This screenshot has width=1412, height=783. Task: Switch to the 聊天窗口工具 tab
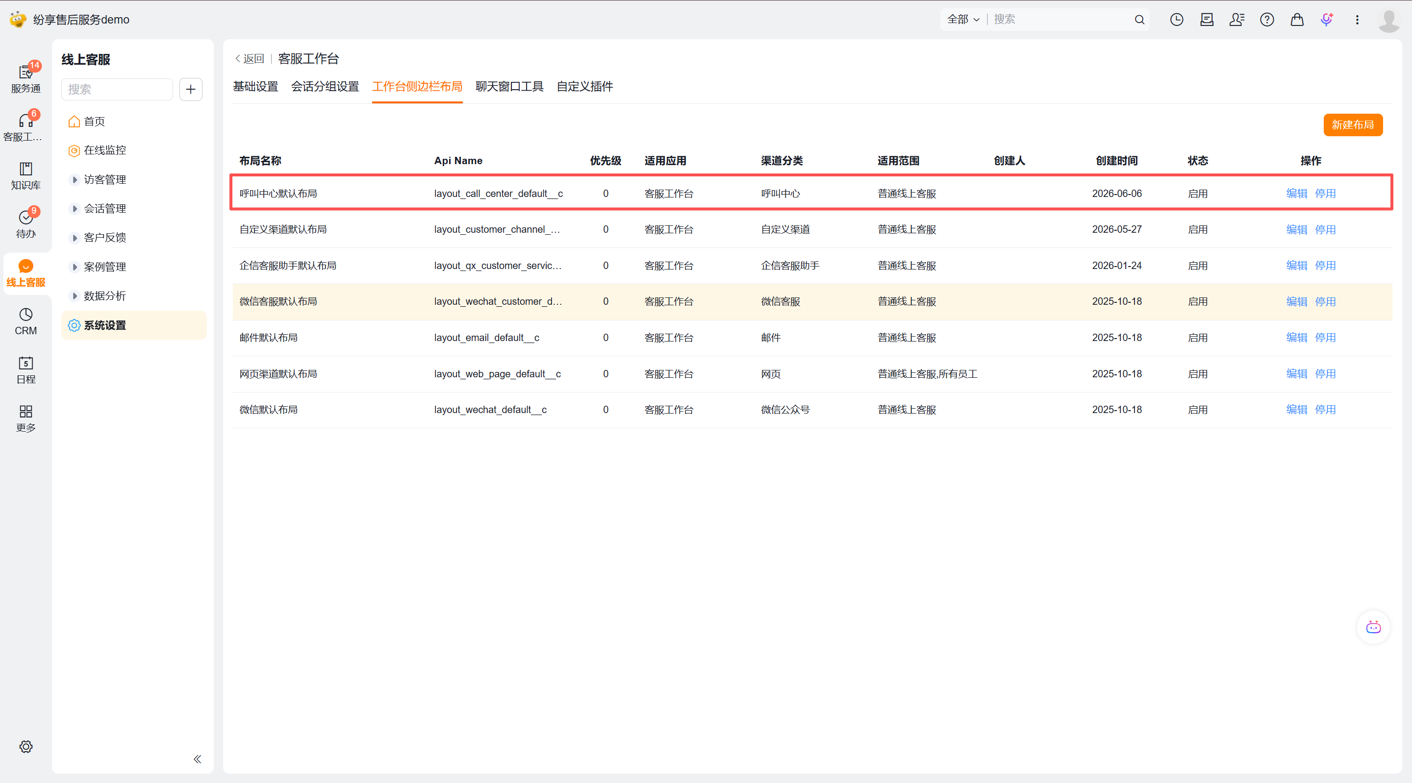coord(509,87)
